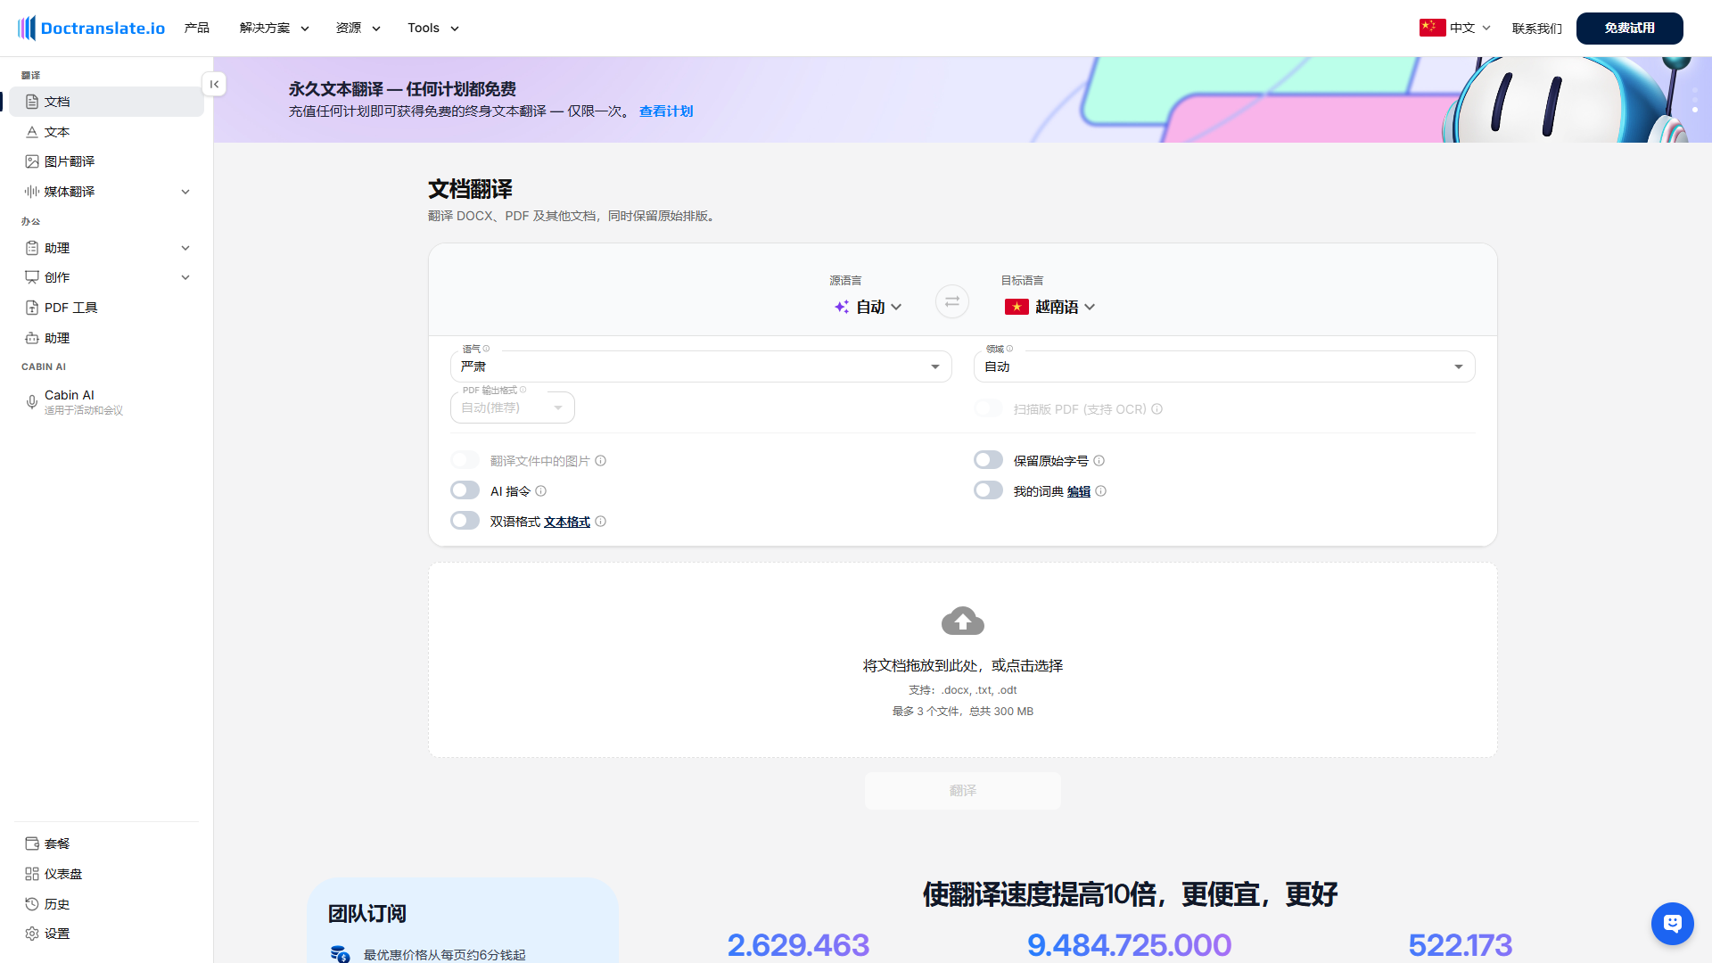Open 语气 tone dropdown showing 严肃
Viewport: 1712px width, 963px height.
(701, 366)
